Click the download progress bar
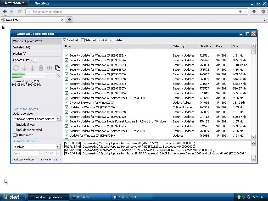The height and width of the screenshot is (201, 268). pyautogui.click(x=33, y=76)
